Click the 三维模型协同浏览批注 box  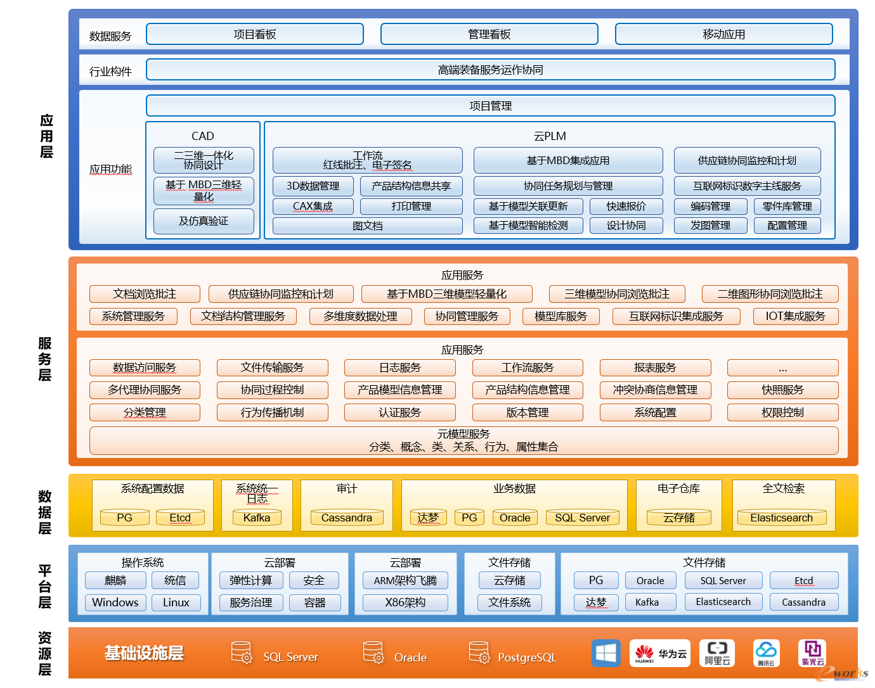point(618,294)
